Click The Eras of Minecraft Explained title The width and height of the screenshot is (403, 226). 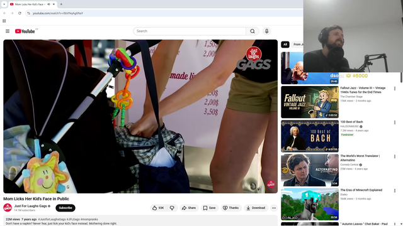(361, 190)
